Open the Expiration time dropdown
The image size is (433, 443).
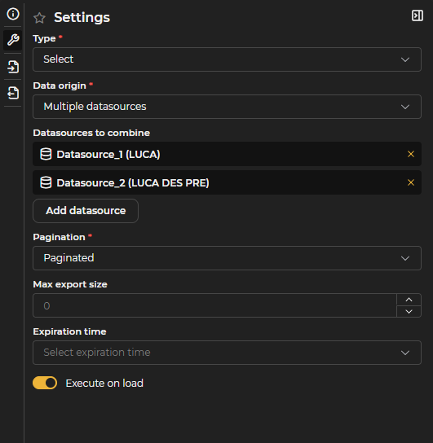(x=228, y=353)
